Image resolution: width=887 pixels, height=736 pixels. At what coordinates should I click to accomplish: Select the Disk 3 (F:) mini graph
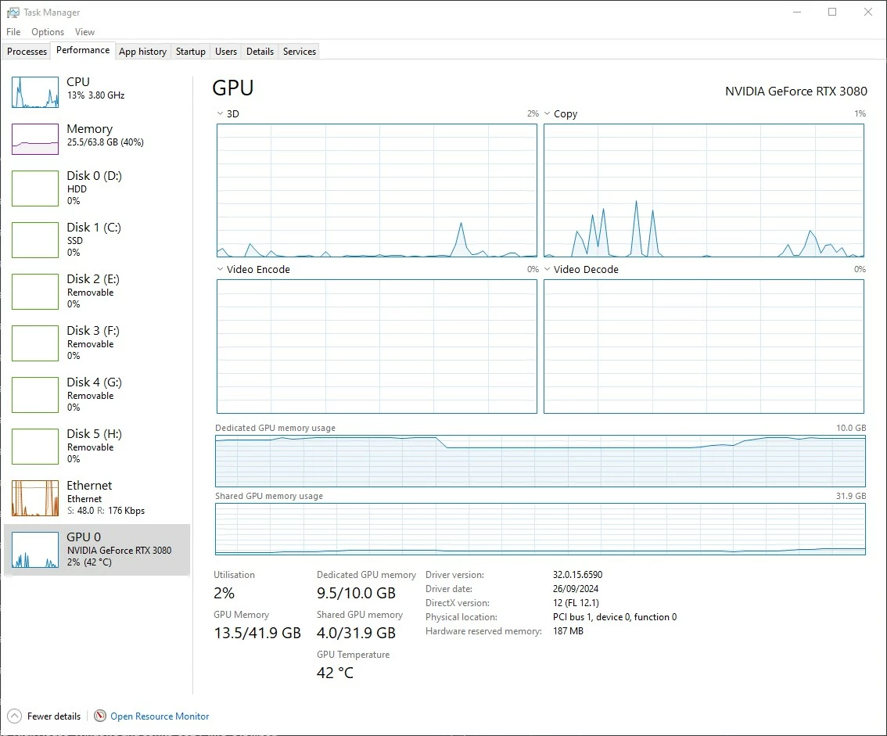pyautogui.click(x=35, y=343)
